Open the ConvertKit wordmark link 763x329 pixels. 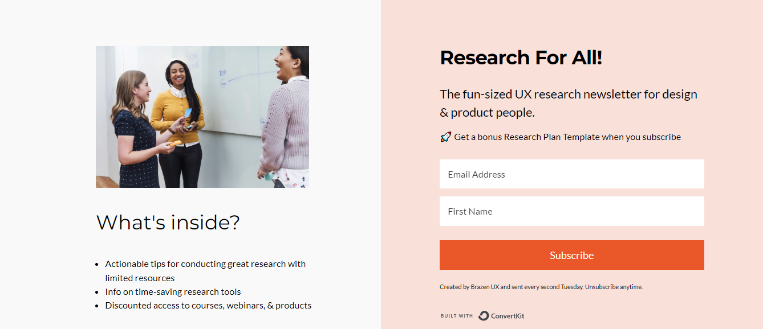pyautogui.click(x=508, y=316)
